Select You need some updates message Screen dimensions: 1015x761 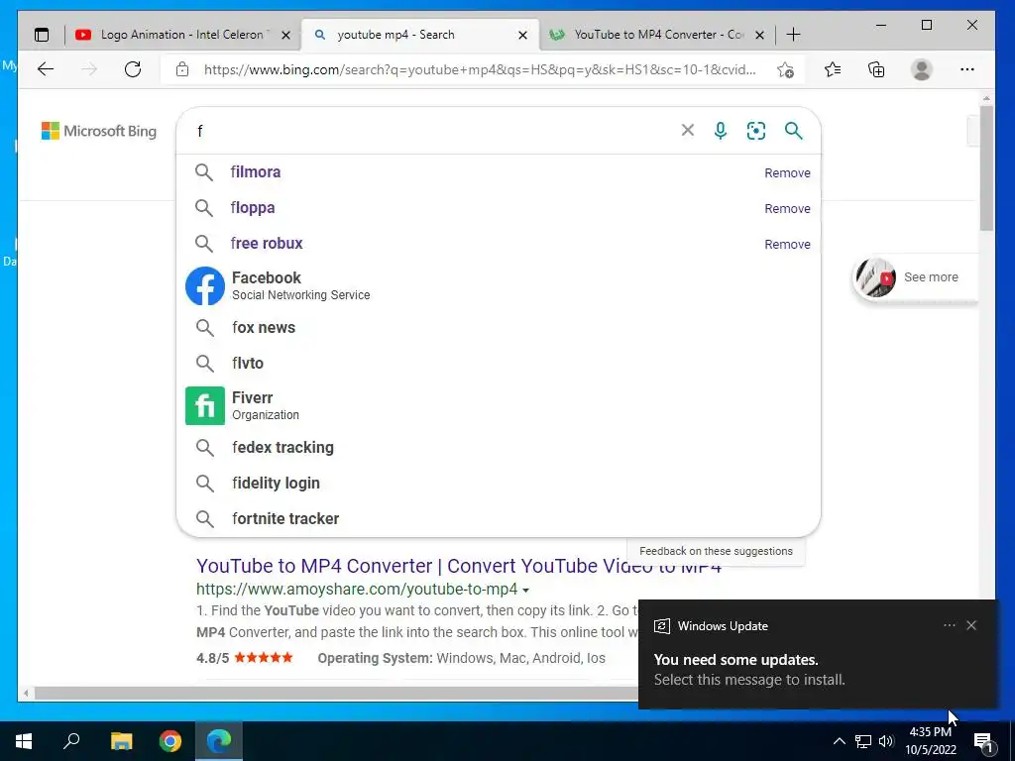[x=736, y=660]
